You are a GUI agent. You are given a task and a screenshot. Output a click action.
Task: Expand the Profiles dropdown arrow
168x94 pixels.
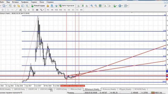point(6,6)
